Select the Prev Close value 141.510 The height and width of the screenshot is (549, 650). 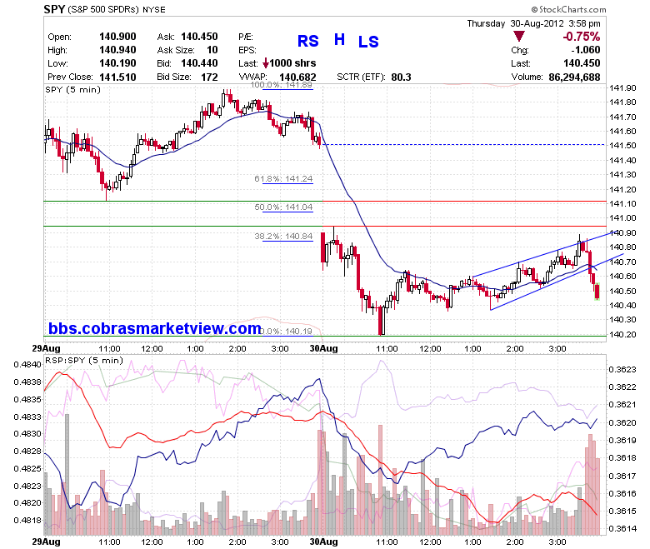(x=117, y=77)
